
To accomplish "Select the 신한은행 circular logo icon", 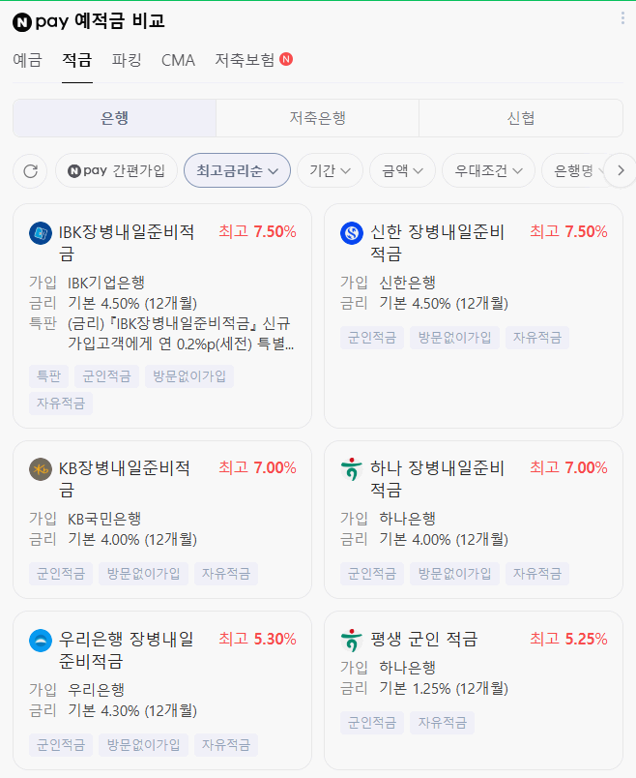I will [x=351, y=233].
